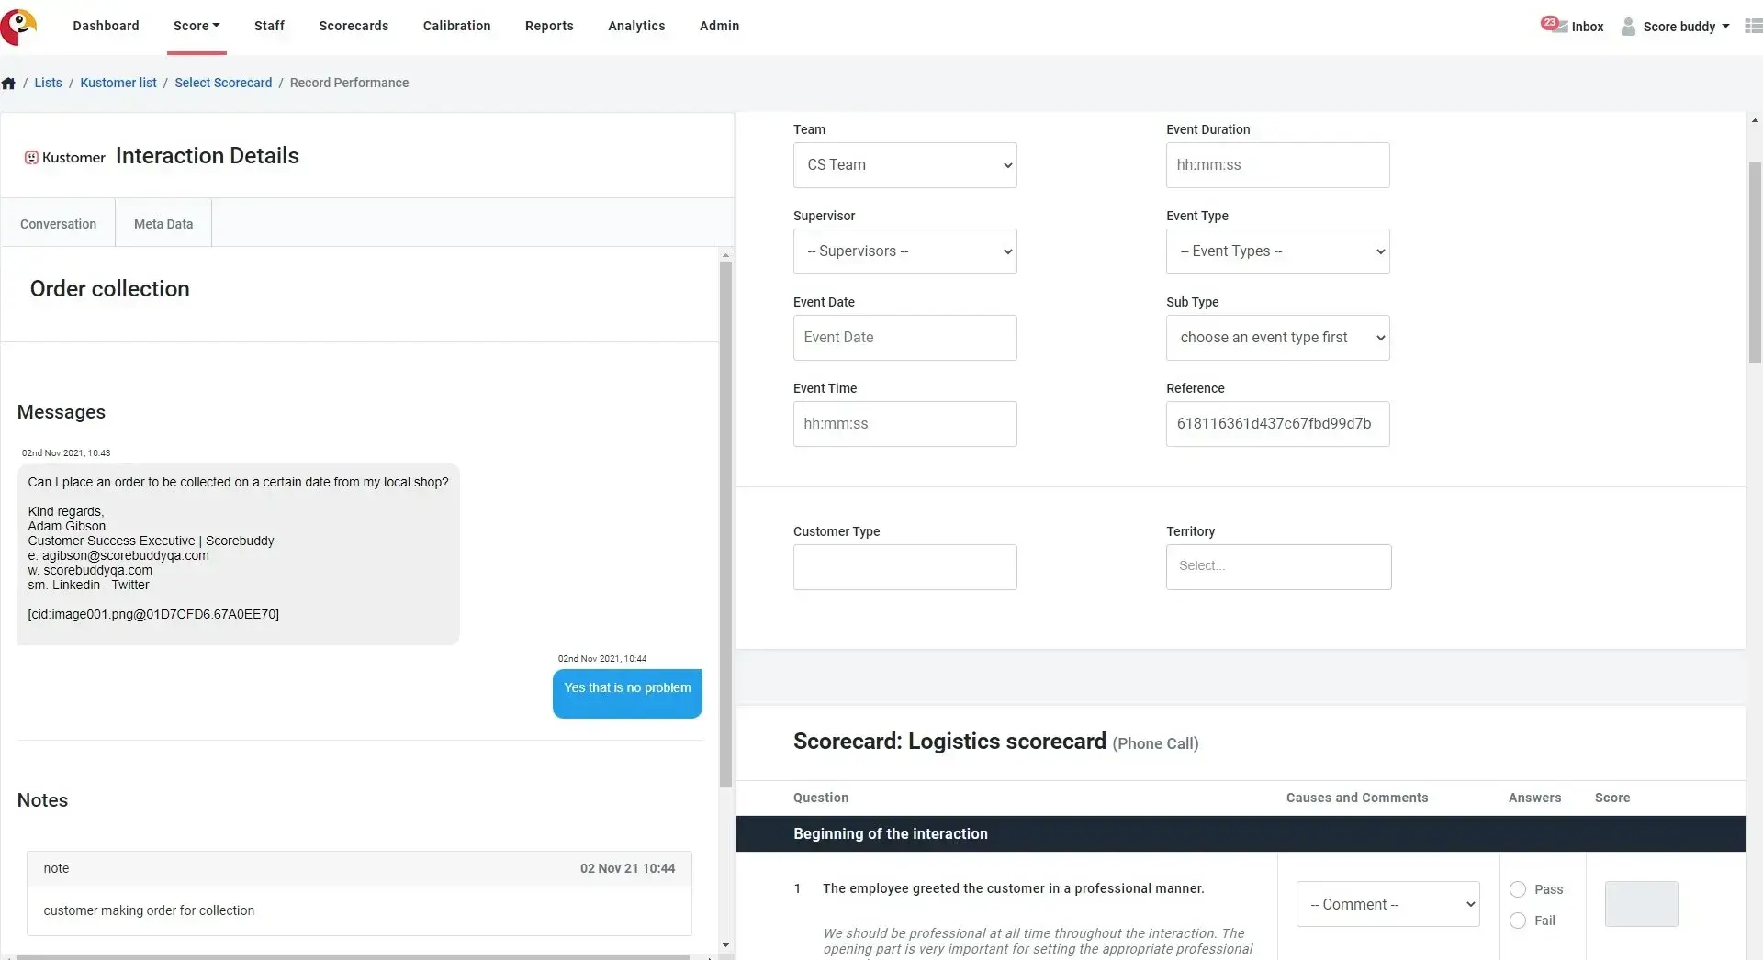Select the Fail radio button
Viewport: 1763px width, 960px height.
(1518, 921)
